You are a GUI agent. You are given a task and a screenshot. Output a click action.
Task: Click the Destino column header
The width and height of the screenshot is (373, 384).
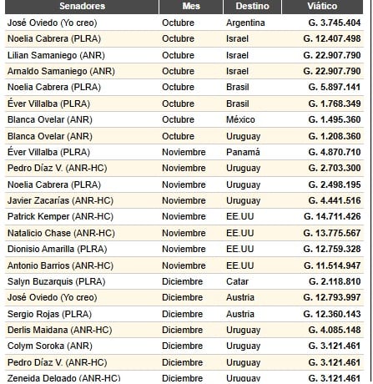(252, 6)
